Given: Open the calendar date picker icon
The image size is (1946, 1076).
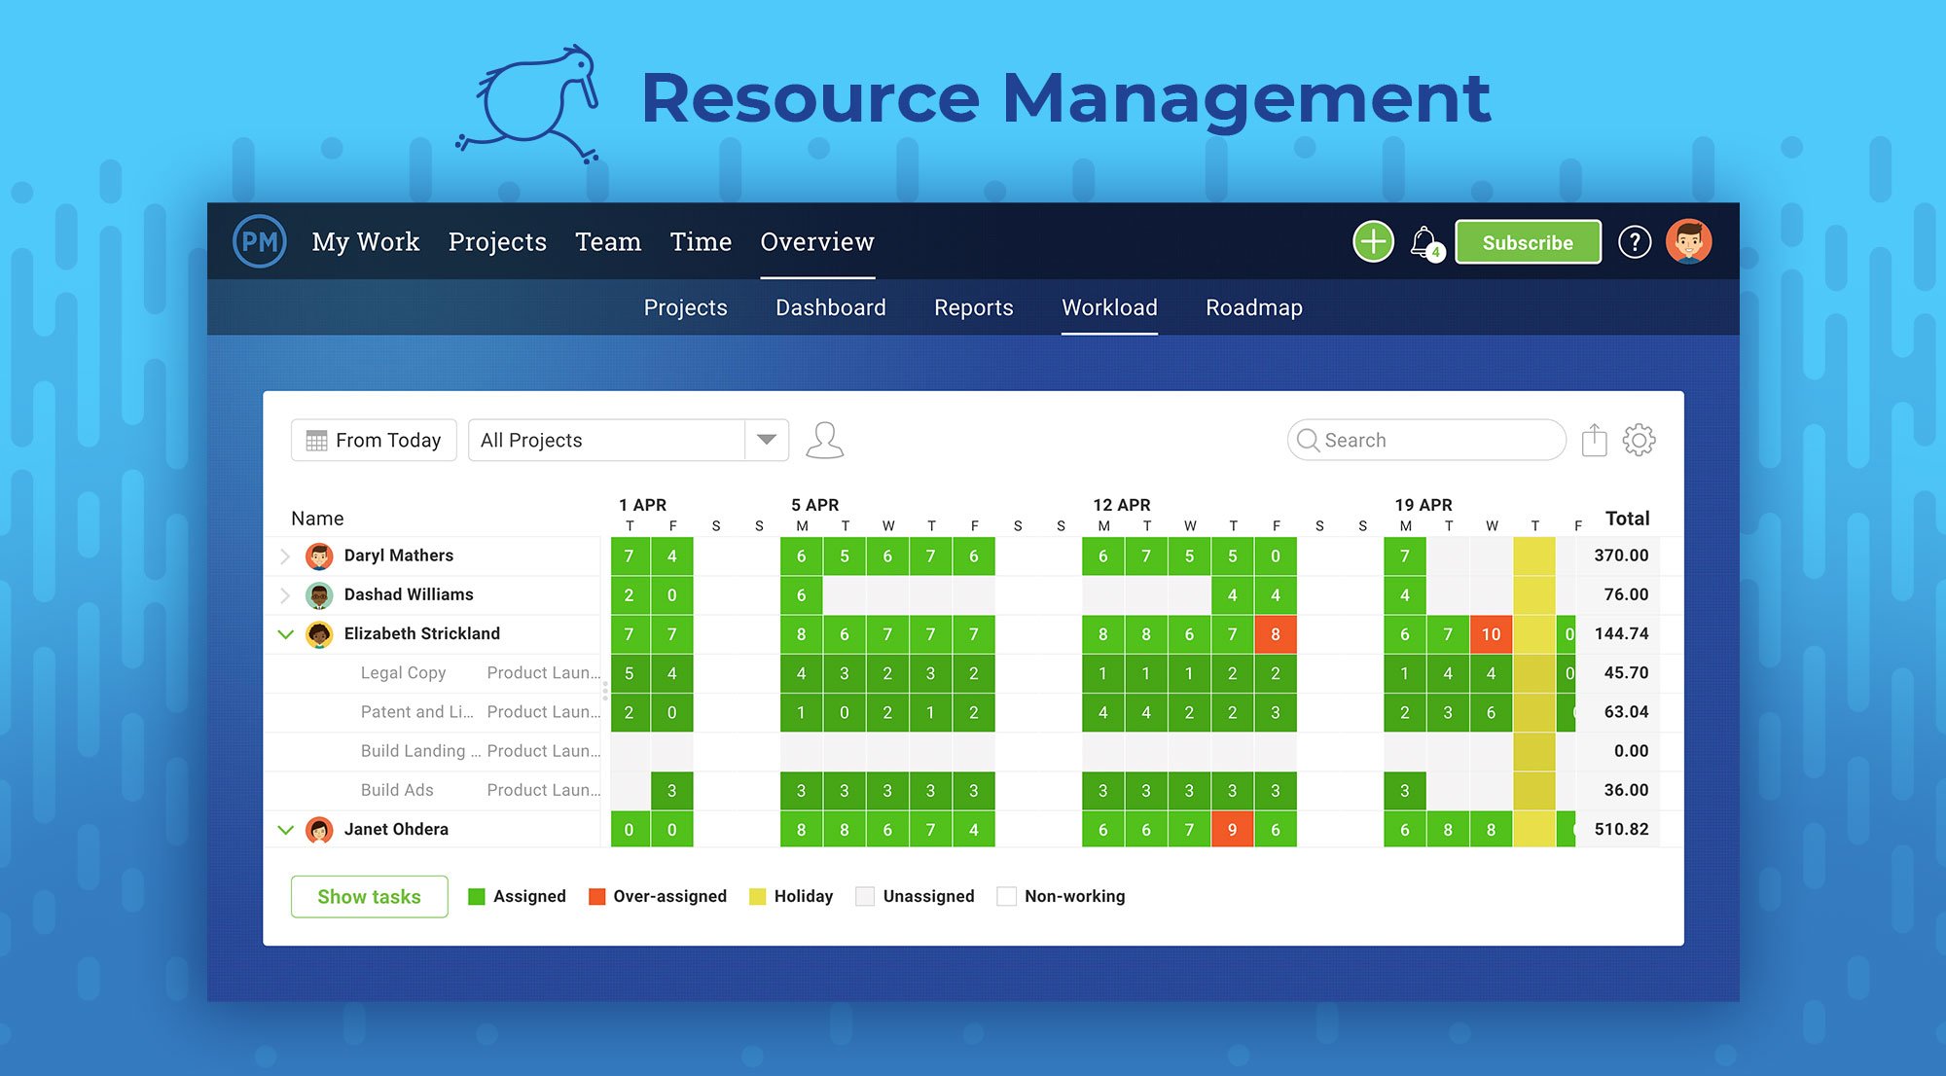Looking at the screenshot, I should 315,440.
